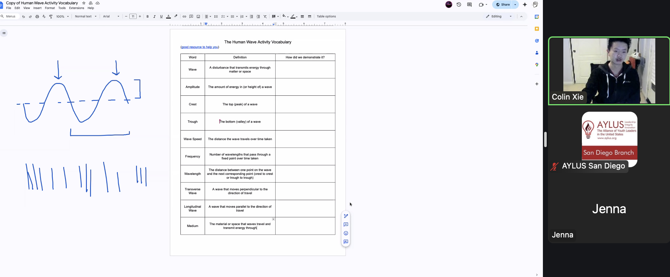Open Normal text style dropdown
670x277 pixels.
[86, 17]
